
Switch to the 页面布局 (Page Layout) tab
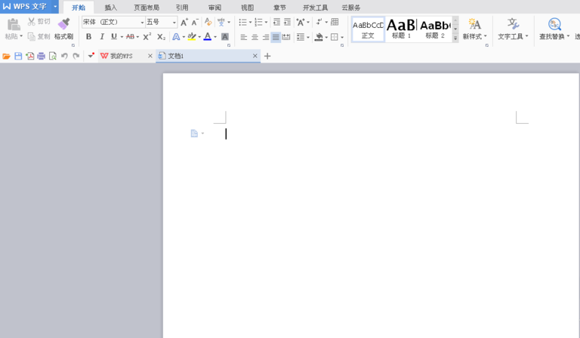[x=147, y=8]
